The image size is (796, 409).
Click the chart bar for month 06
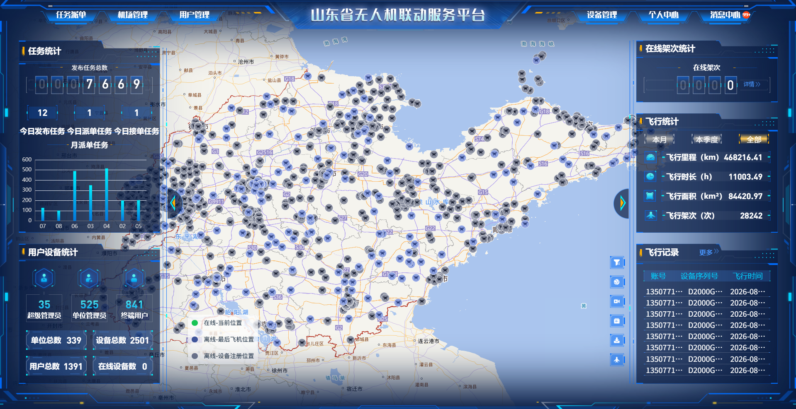point(75,195)
